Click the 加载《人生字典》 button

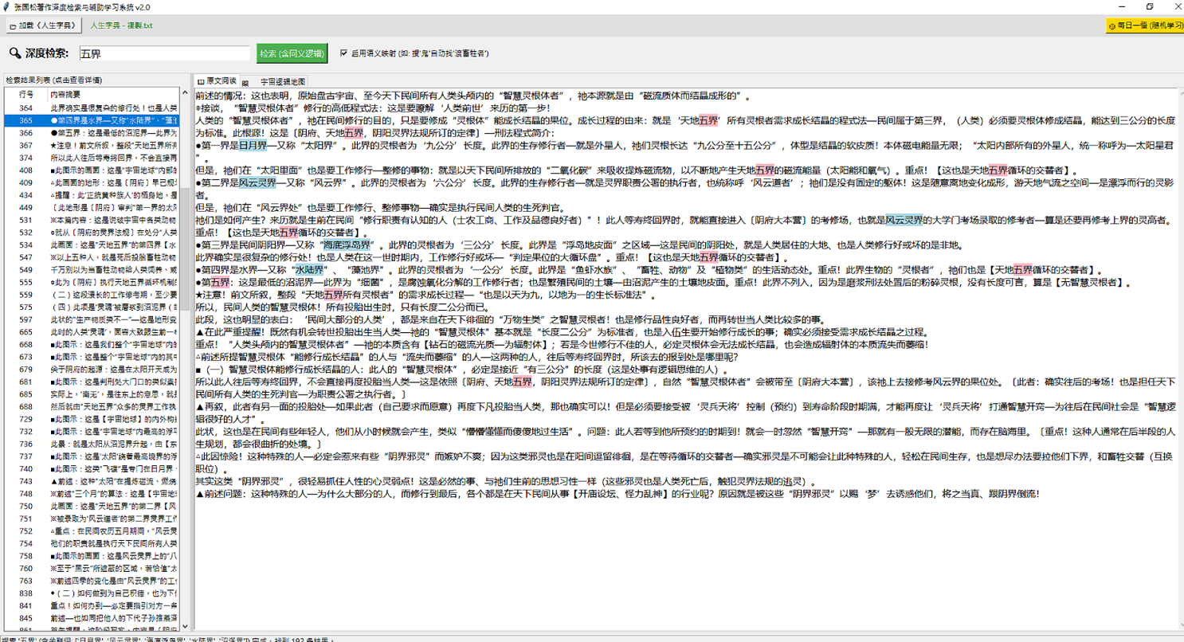(x=44, y=25)
